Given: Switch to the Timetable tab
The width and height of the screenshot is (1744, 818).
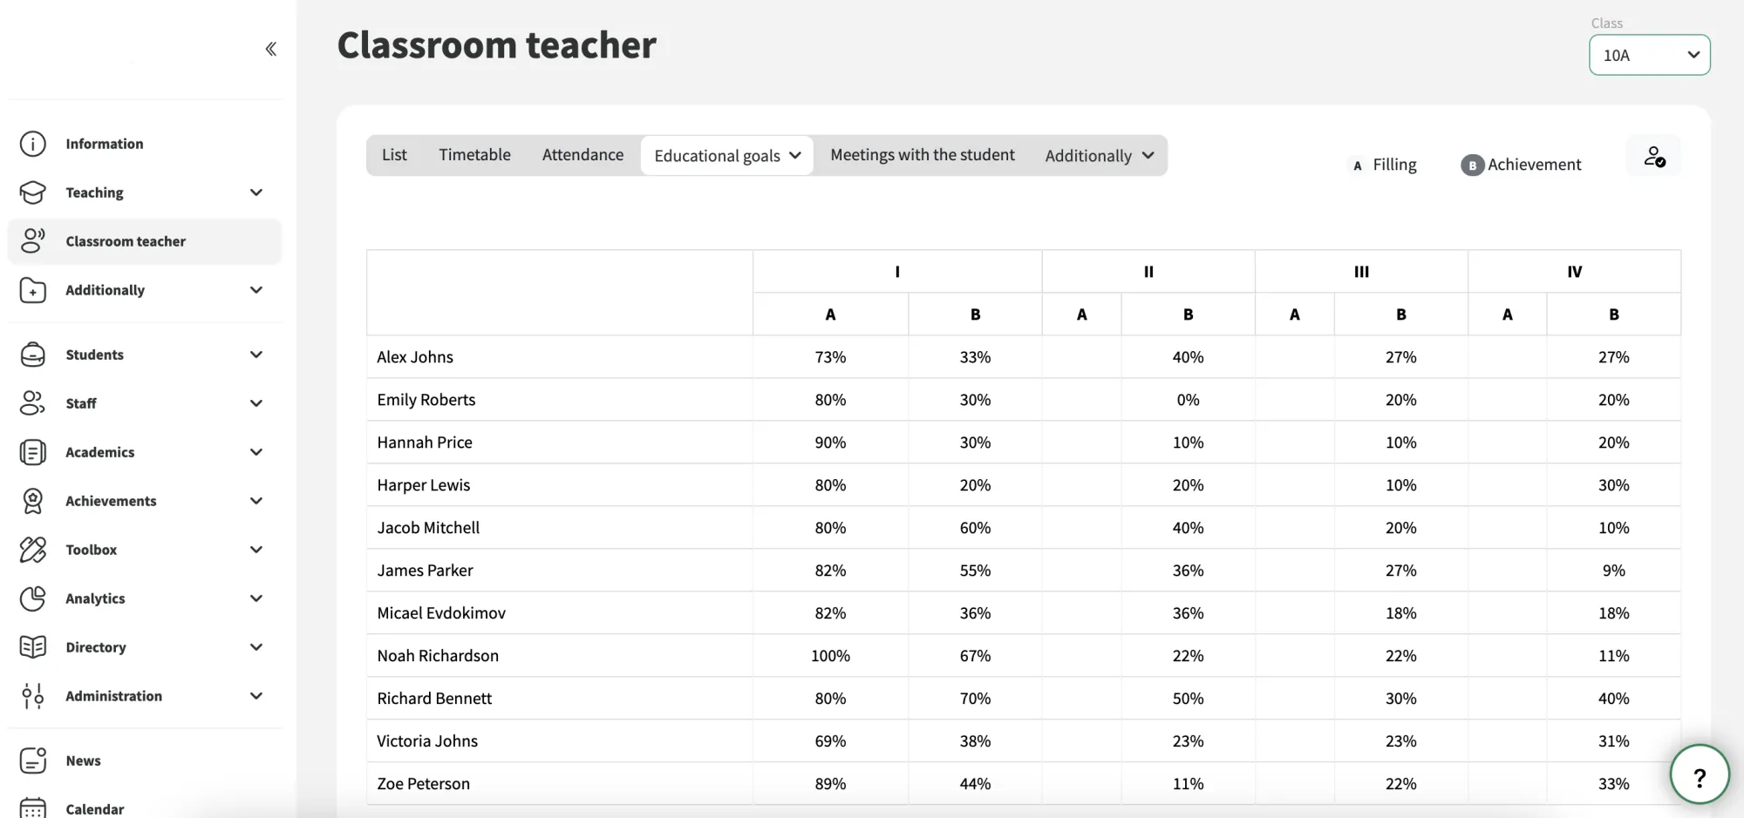Looking at the screenshot, I should point(474,155).
